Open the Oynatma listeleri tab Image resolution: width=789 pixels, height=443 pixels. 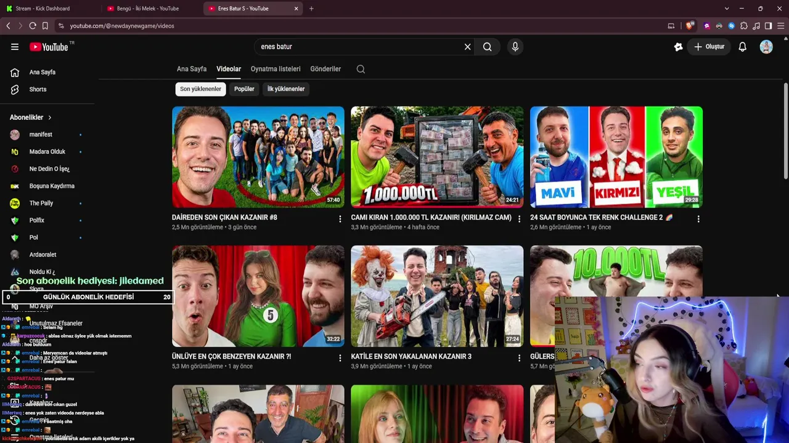pos(276,69)
